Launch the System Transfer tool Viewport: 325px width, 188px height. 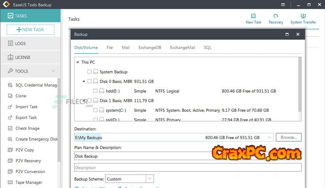tap(303, 16)
